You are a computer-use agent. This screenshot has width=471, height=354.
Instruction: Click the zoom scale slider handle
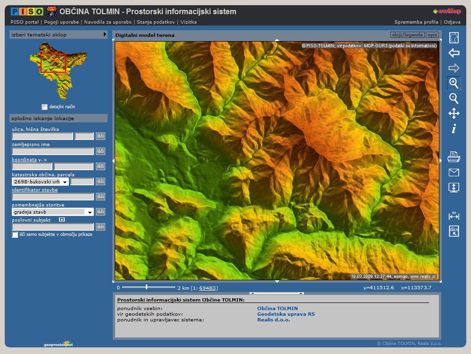click(x=146, y=287)
